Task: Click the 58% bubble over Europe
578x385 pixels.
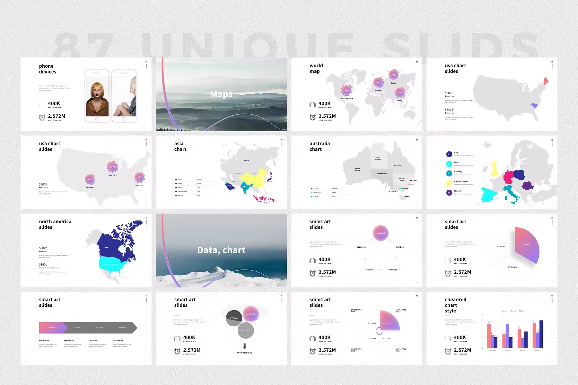Action: 378,82
